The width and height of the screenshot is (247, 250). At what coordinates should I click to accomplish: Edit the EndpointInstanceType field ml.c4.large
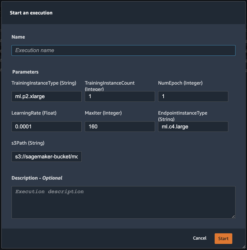click(x=193, y=127)
